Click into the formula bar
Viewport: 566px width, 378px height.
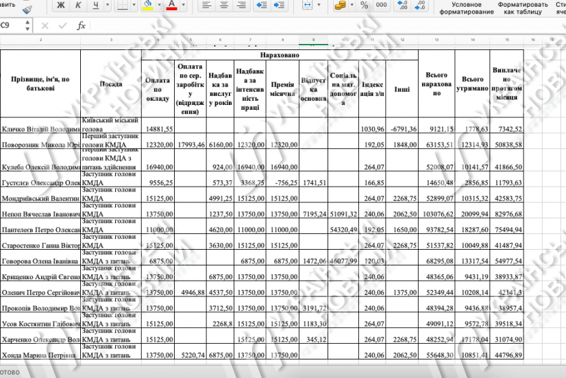coord(328,25)
